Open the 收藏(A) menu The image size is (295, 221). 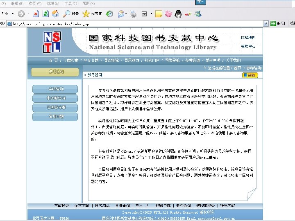tap(53, 3)
